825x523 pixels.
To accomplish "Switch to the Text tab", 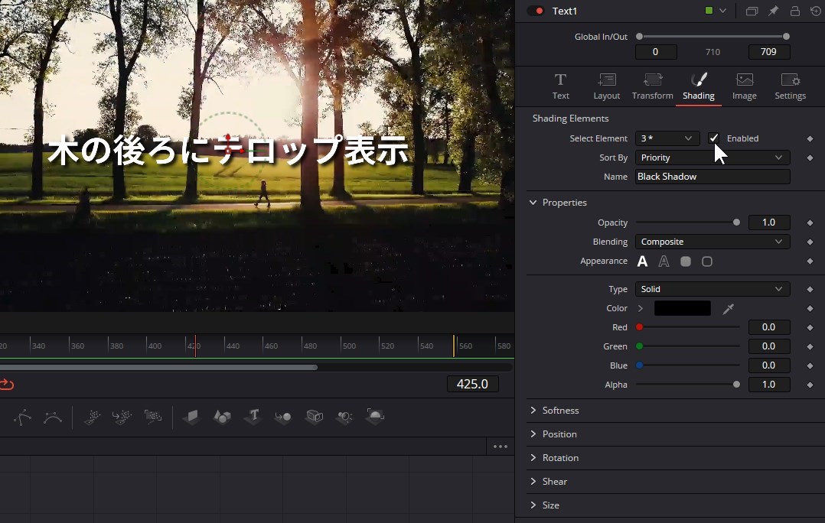I will 560,86.
